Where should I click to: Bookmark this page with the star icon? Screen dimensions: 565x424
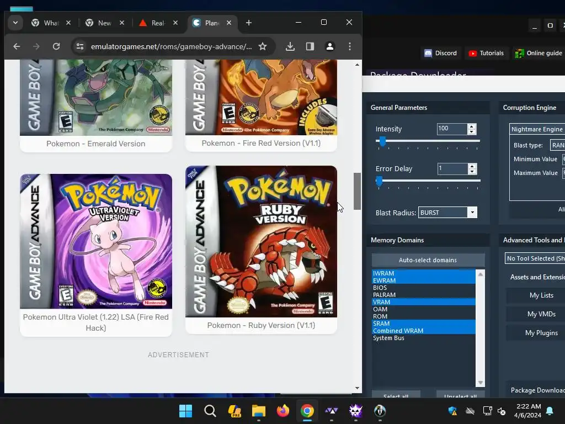click(x=263, y=46)
